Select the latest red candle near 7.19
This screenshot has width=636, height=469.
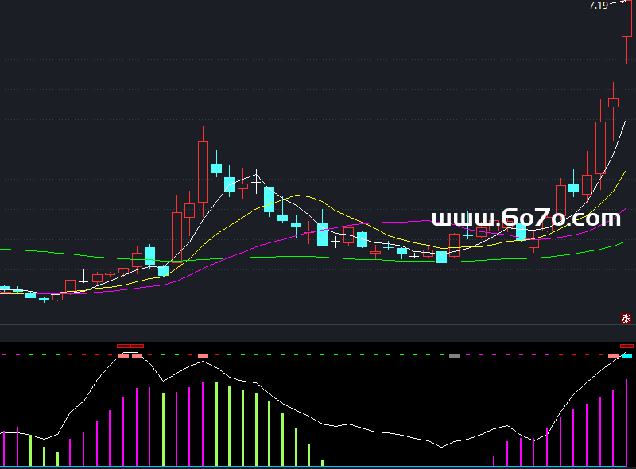626,20
